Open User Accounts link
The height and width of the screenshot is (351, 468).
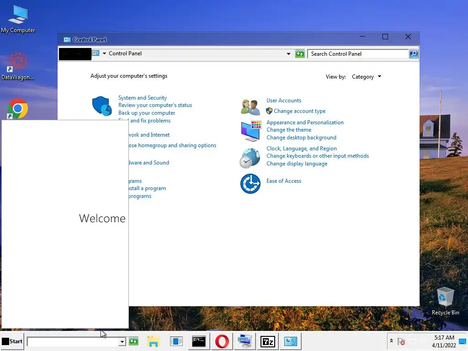point(283,101)
